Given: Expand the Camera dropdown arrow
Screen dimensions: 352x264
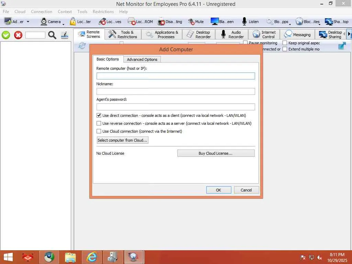Looking at the screenshot, I should 63,24.
